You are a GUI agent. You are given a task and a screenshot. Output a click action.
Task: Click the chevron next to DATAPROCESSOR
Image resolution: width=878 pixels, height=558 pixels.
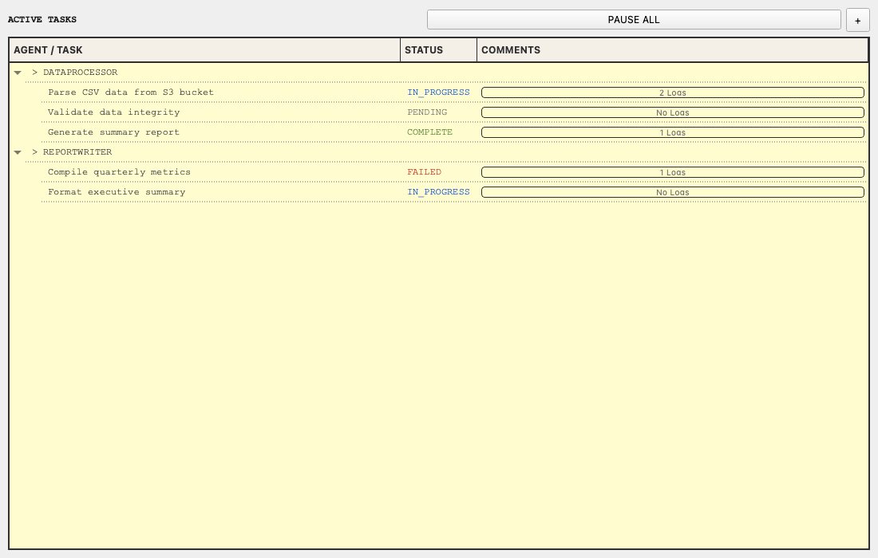point(18,72)
